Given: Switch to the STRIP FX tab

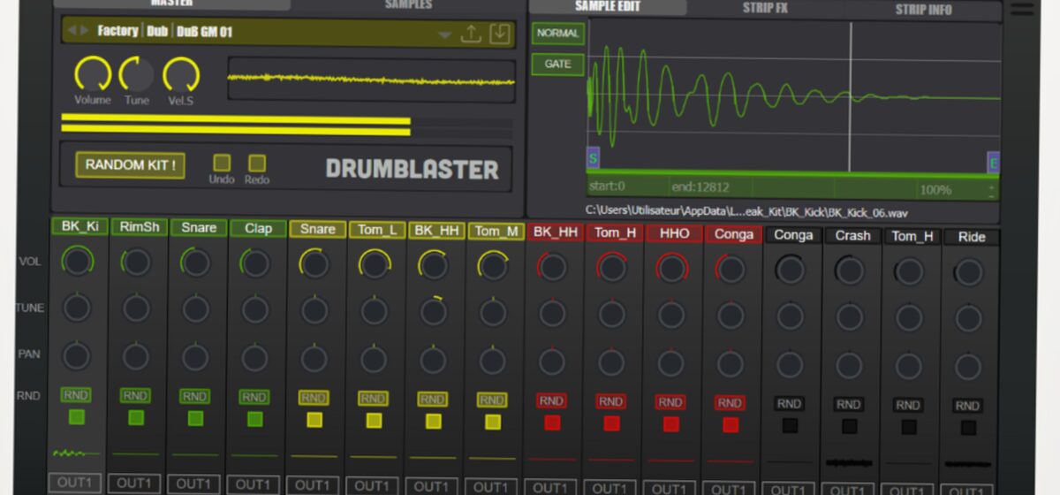Looking at the screenshot, I should click(x=765, y=8).
